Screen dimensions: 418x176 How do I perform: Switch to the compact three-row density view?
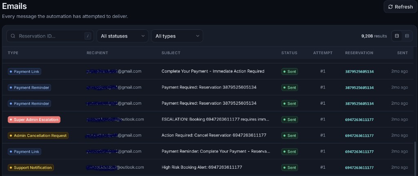coord(407,36)
